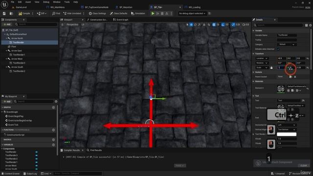The image size is (313, 176).
Task: Clear the Parent Socket with X icon
Action: [x=295, y=77]
